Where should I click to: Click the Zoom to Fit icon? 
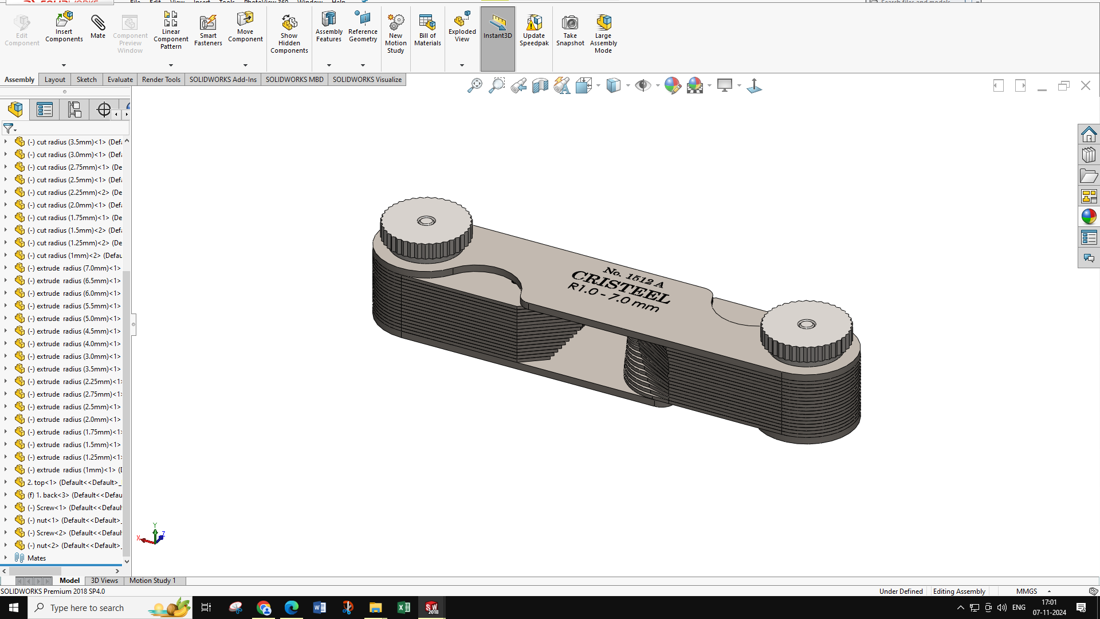(475, 86)
